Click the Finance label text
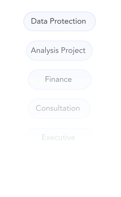The image size is (121, 197). pyautogui.click(x=59, y=79)
